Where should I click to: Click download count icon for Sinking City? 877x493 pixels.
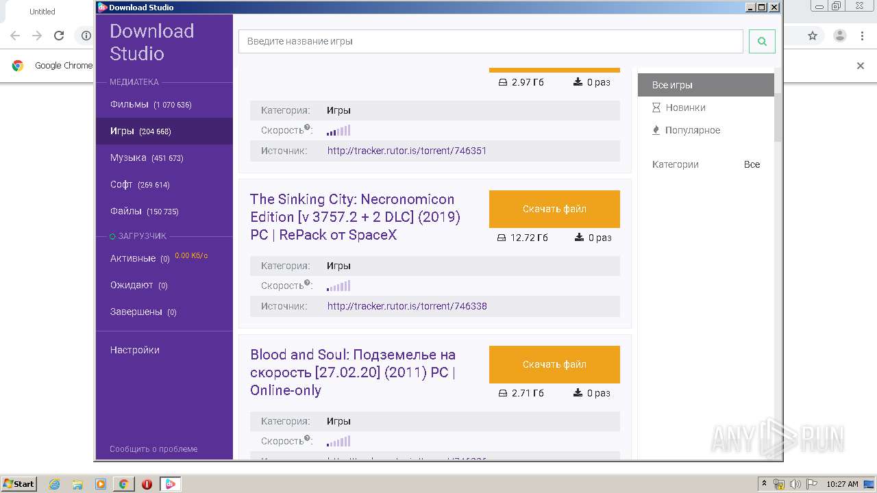tap(579, 238)
